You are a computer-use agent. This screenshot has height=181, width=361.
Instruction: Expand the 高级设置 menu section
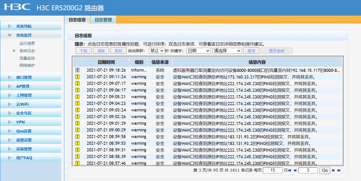click(31, 140)
